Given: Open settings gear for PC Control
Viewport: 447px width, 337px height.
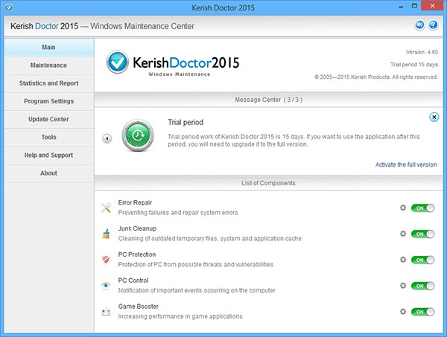Looking at the screenshot, I should tap(403, 286).
